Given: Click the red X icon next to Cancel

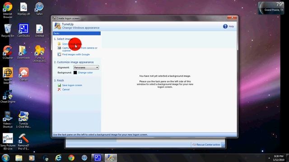Looking at the screenshot, I should pyautogui.click(x=59, y=90).
